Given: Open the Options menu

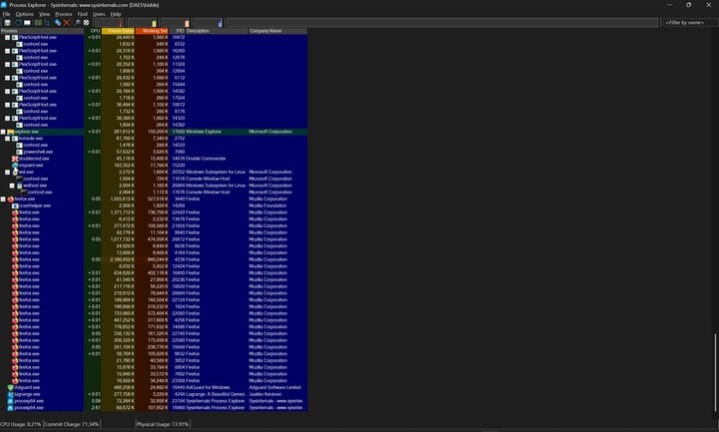Looking at the screenshot, I should coord(24,14).
